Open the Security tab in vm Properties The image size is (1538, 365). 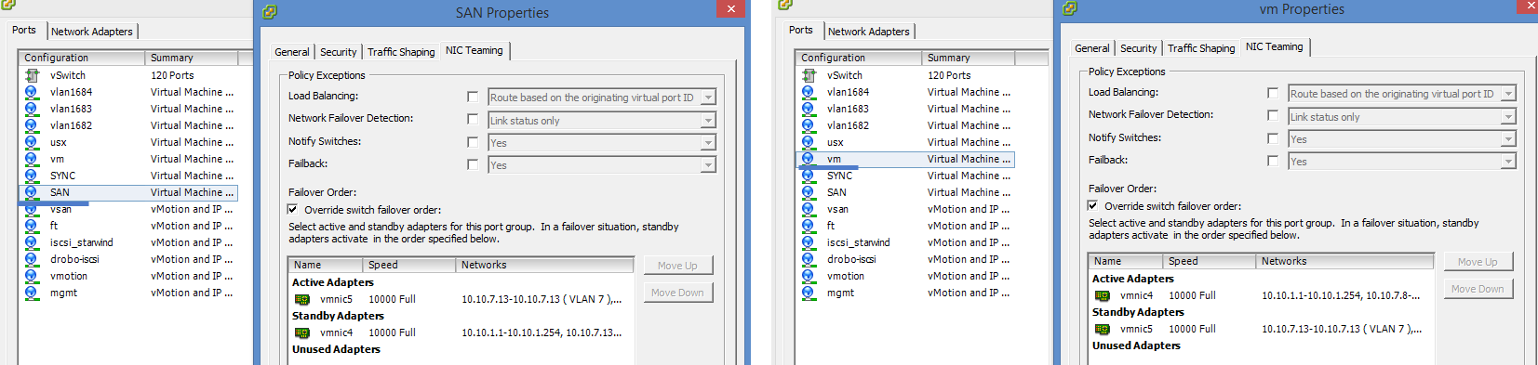(x=1139, y=48)
